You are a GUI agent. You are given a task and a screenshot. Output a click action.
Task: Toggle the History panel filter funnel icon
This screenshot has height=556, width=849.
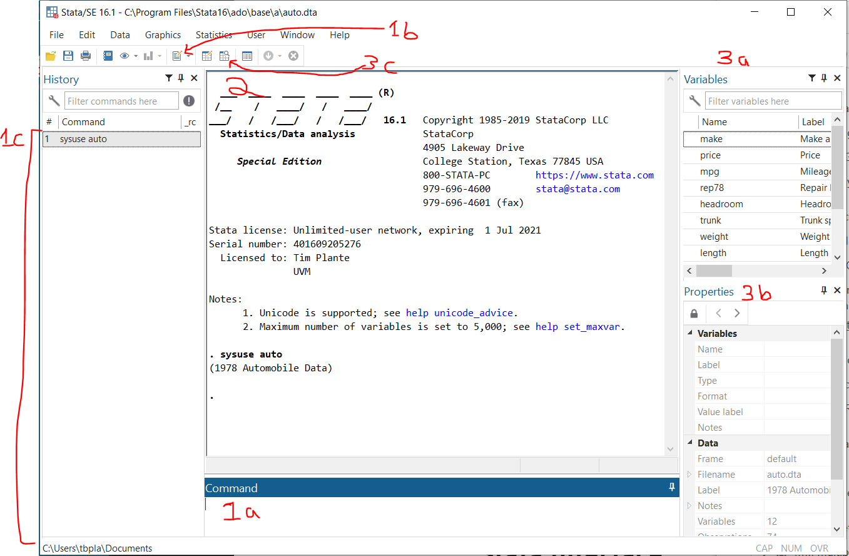(x=169, y=78)
